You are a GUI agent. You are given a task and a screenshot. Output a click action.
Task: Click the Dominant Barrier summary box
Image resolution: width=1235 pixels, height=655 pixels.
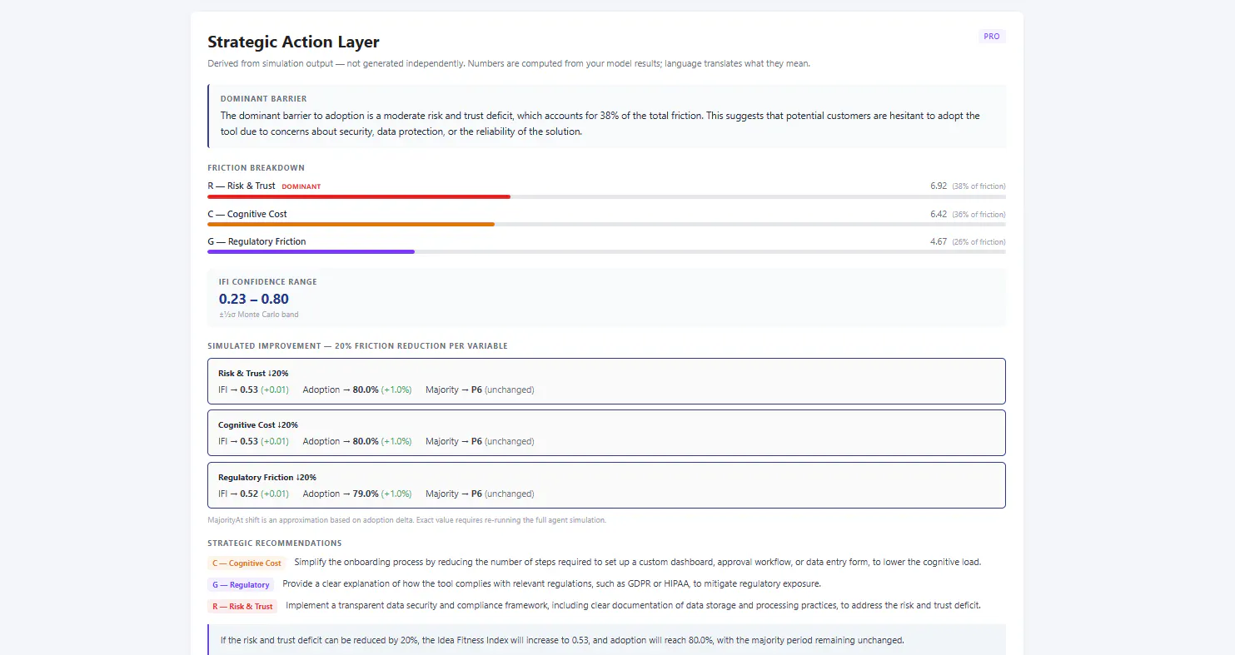606,117
